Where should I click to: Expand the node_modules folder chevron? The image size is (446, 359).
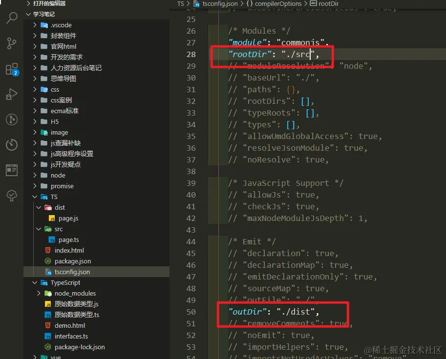39,293
